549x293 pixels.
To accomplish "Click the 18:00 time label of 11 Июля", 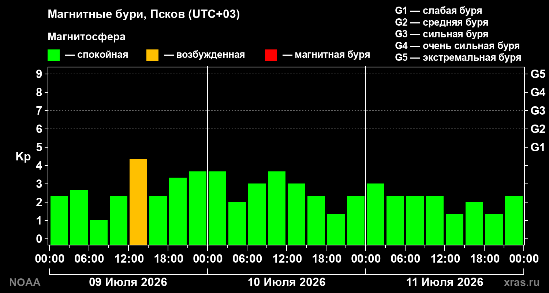I will point(484,259).
